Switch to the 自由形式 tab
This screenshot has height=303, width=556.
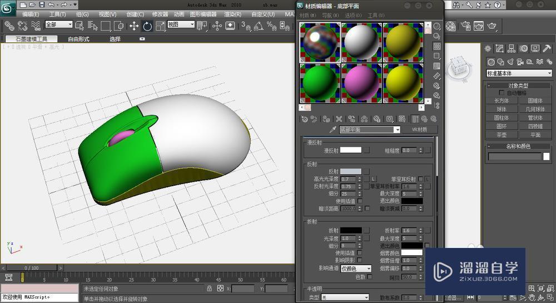78,39
